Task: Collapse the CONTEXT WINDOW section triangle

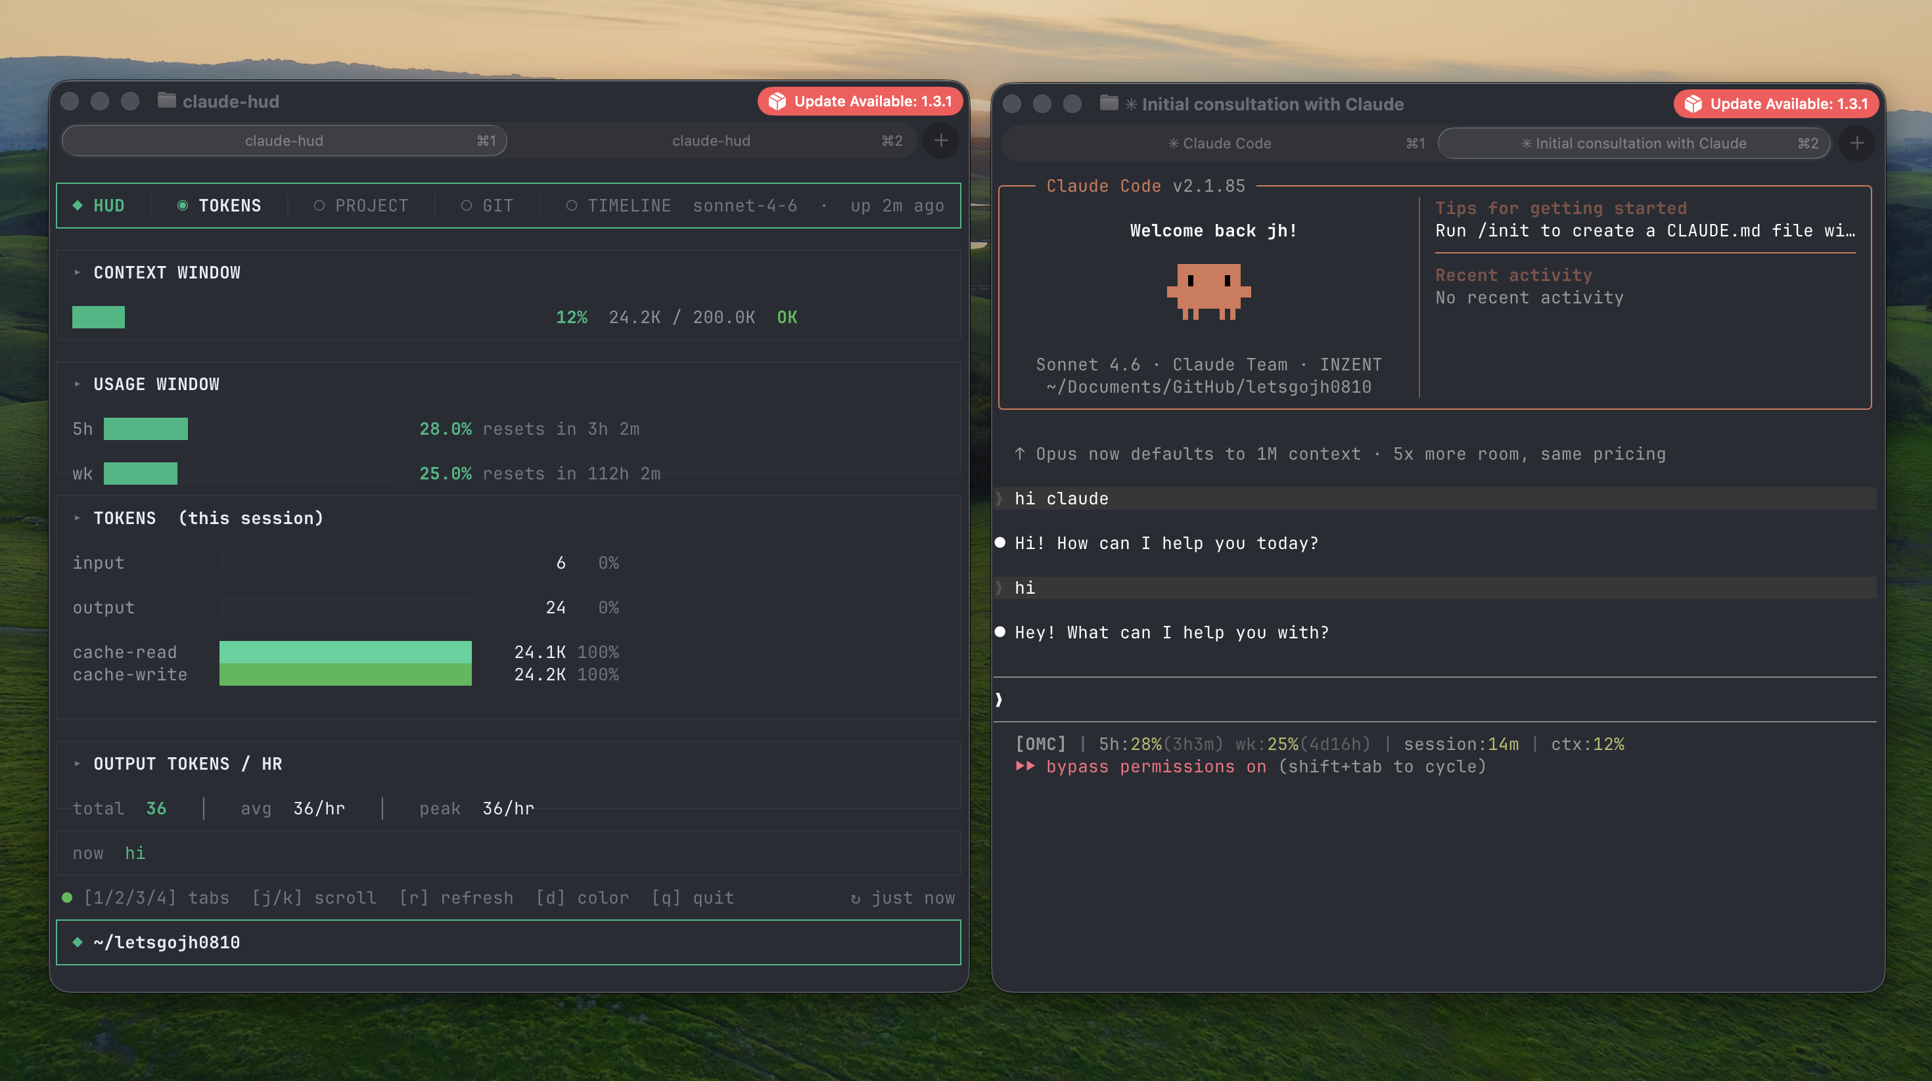Action: tap(78, 273)
